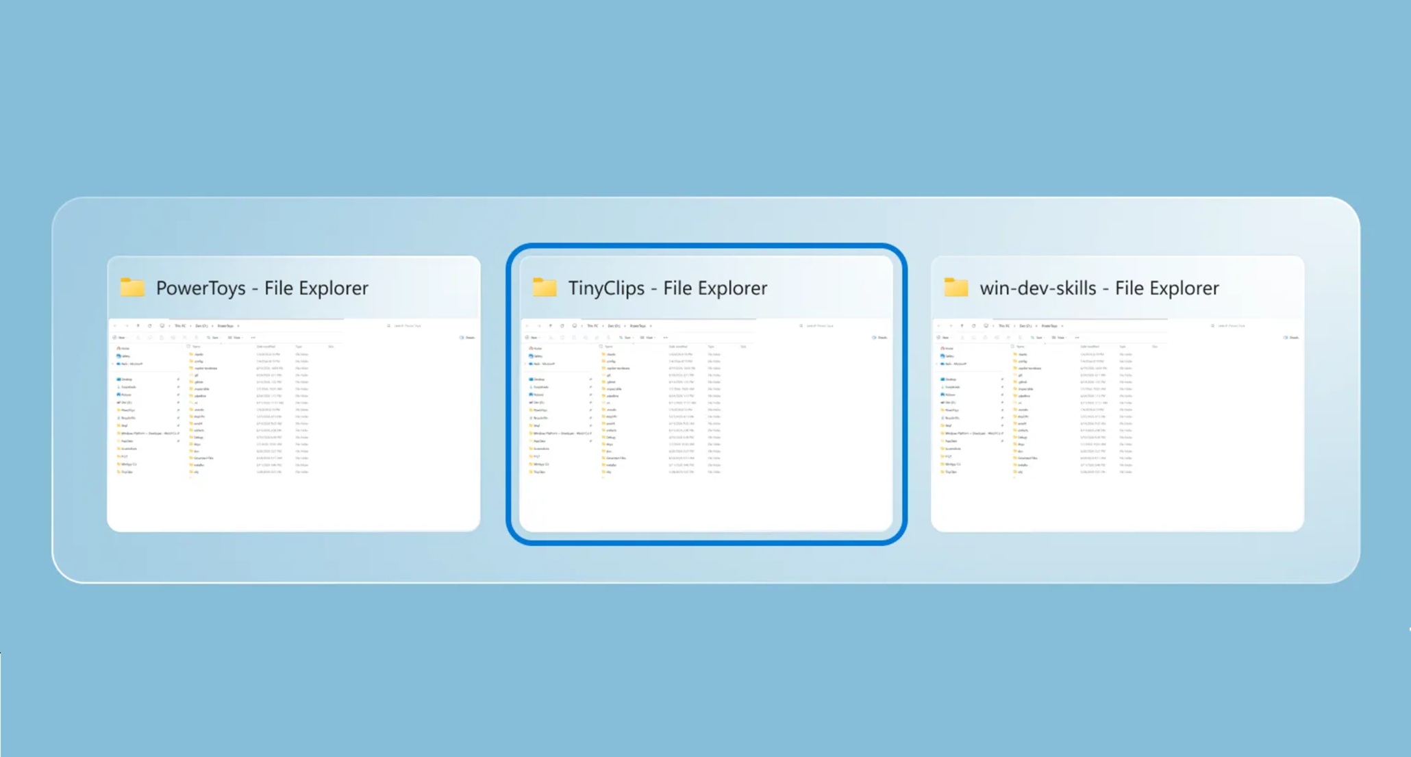Click the folder icon beside PowerToys title

[x=132, y=287]
